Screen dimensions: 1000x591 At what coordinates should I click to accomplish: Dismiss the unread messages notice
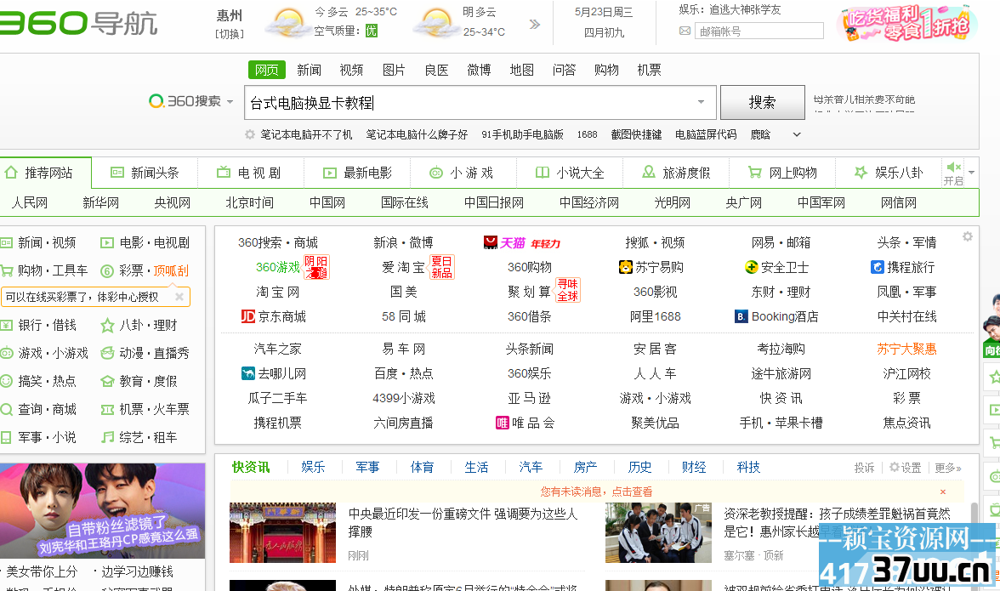(942, 492)
